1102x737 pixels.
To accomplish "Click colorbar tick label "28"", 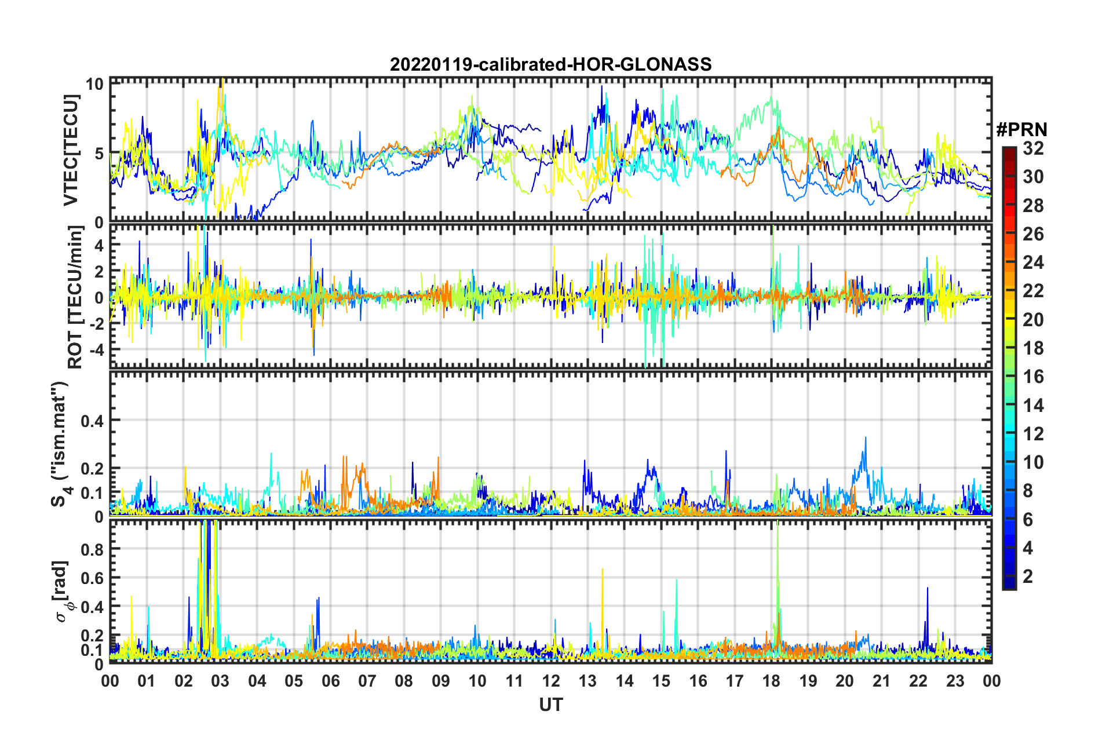I will pyautogui.click(x=1034, y=206).
